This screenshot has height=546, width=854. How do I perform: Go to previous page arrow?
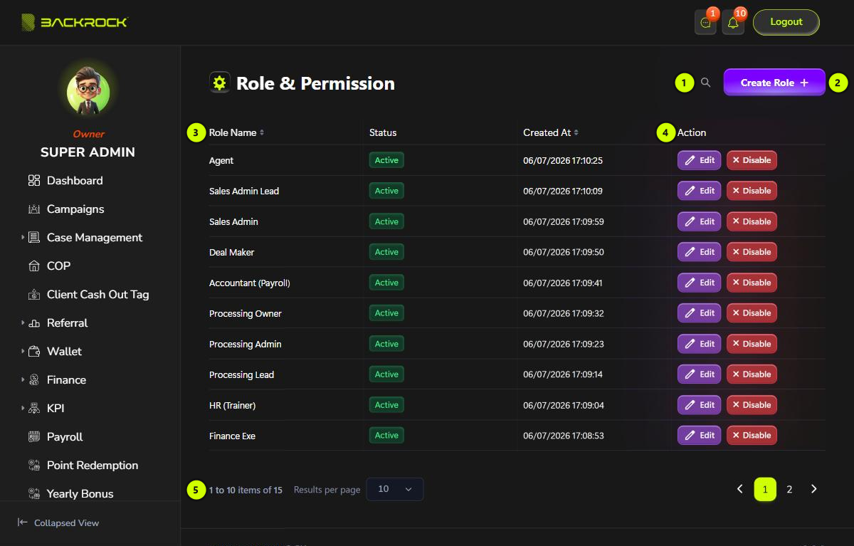click(x=740, y=489)
